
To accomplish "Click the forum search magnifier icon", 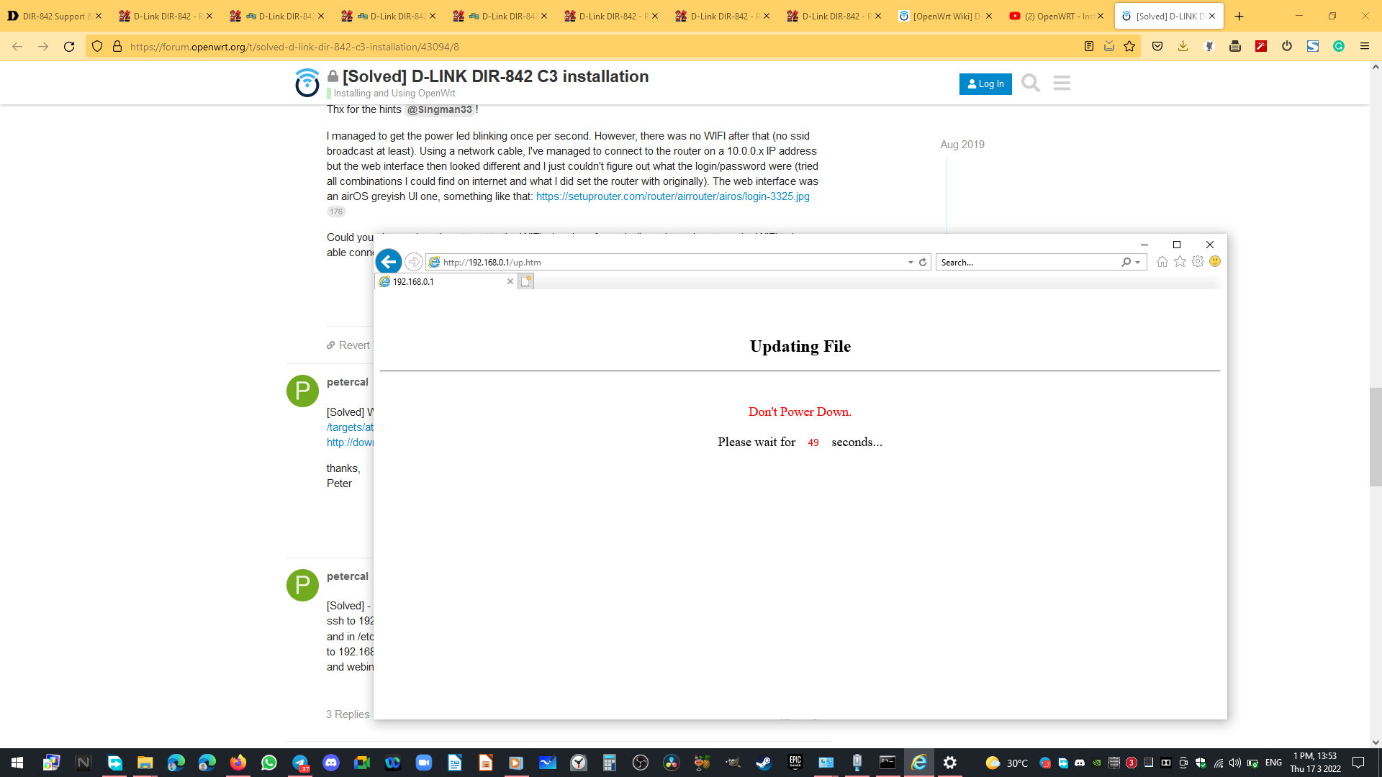I will pos(1031,83).
